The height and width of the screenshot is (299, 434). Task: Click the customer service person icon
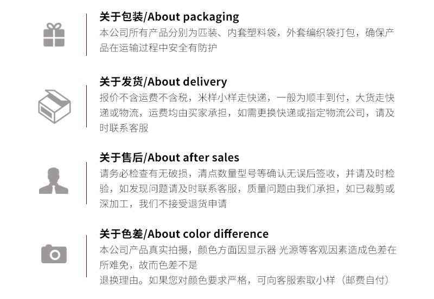(54, 181)
